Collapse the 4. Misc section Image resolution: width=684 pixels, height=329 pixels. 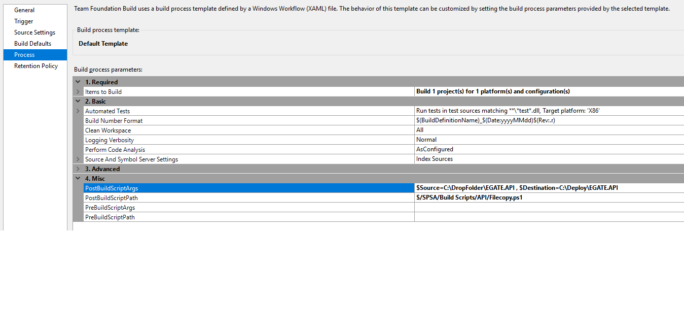[78, 178]
